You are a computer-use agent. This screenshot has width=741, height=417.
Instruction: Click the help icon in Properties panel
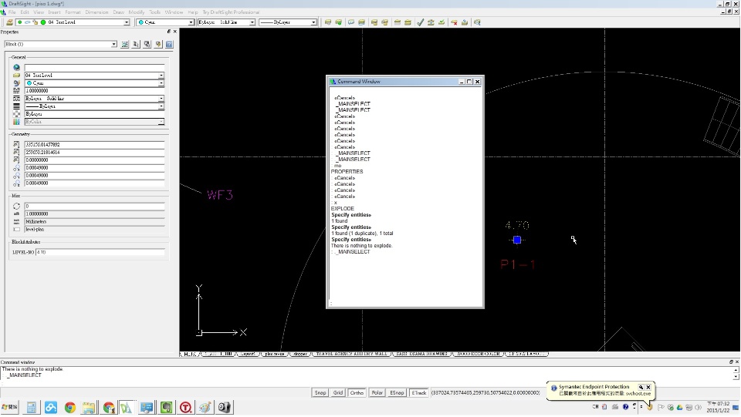[x=169, y=44]
